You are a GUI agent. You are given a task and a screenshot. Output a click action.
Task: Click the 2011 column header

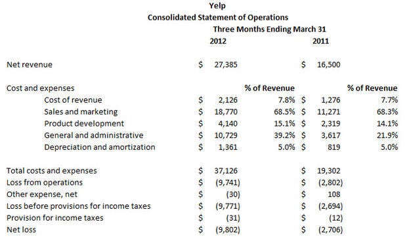(320, 41)
